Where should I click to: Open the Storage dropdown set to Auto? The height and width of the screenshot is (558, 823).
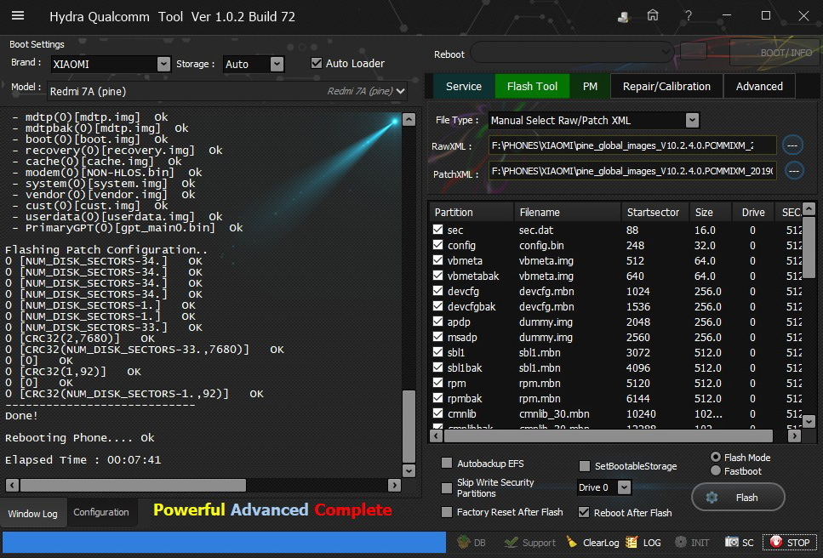coord(277,64)
